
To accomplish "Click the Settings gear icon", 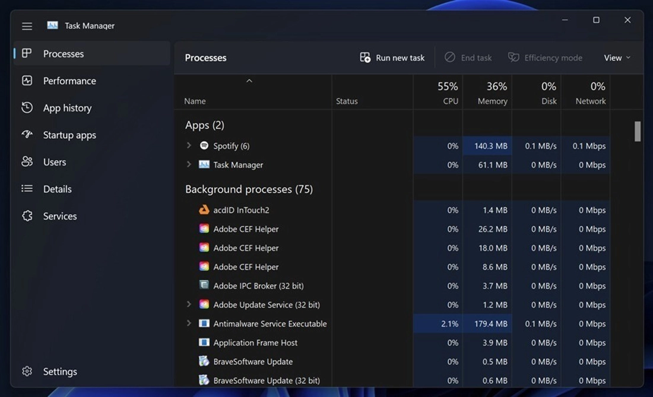I will [27, 371].
